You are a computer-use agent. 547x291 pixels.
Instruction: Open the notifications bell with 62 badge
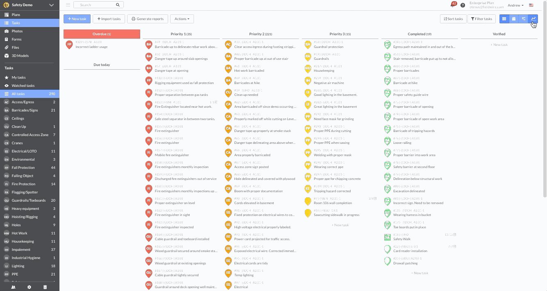click(x=453, y=5)
